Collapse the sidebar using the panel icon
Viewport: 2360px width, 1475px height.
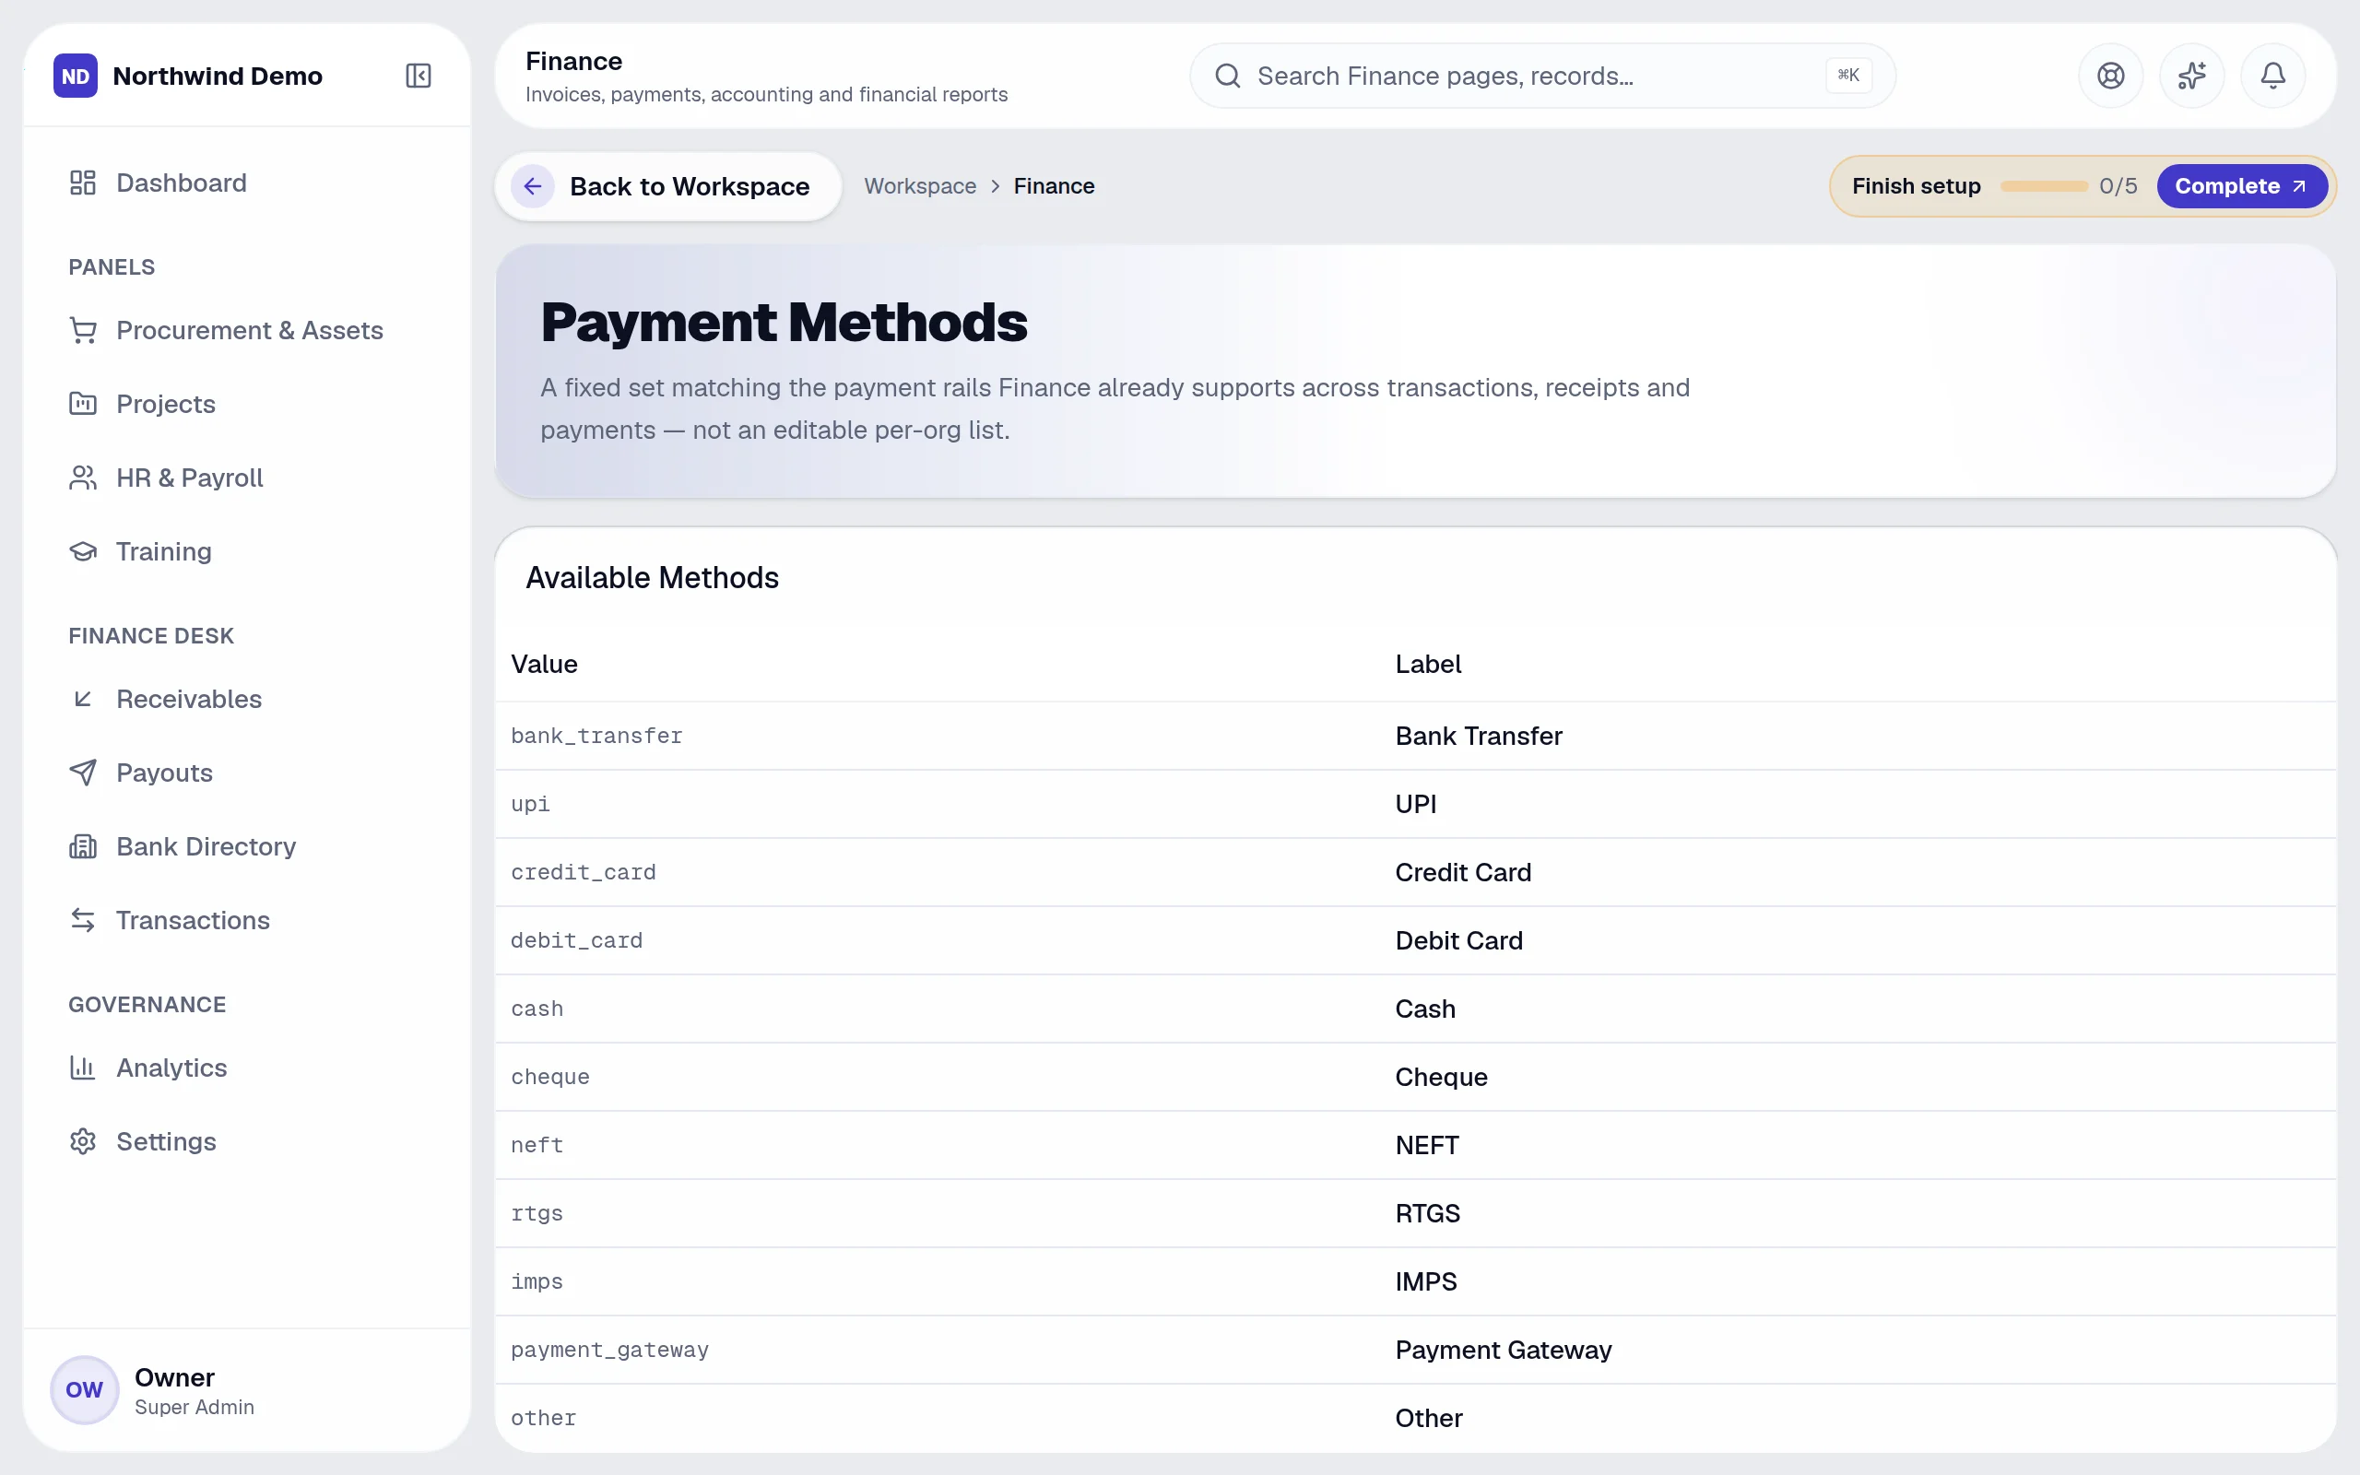click(419, 77)
